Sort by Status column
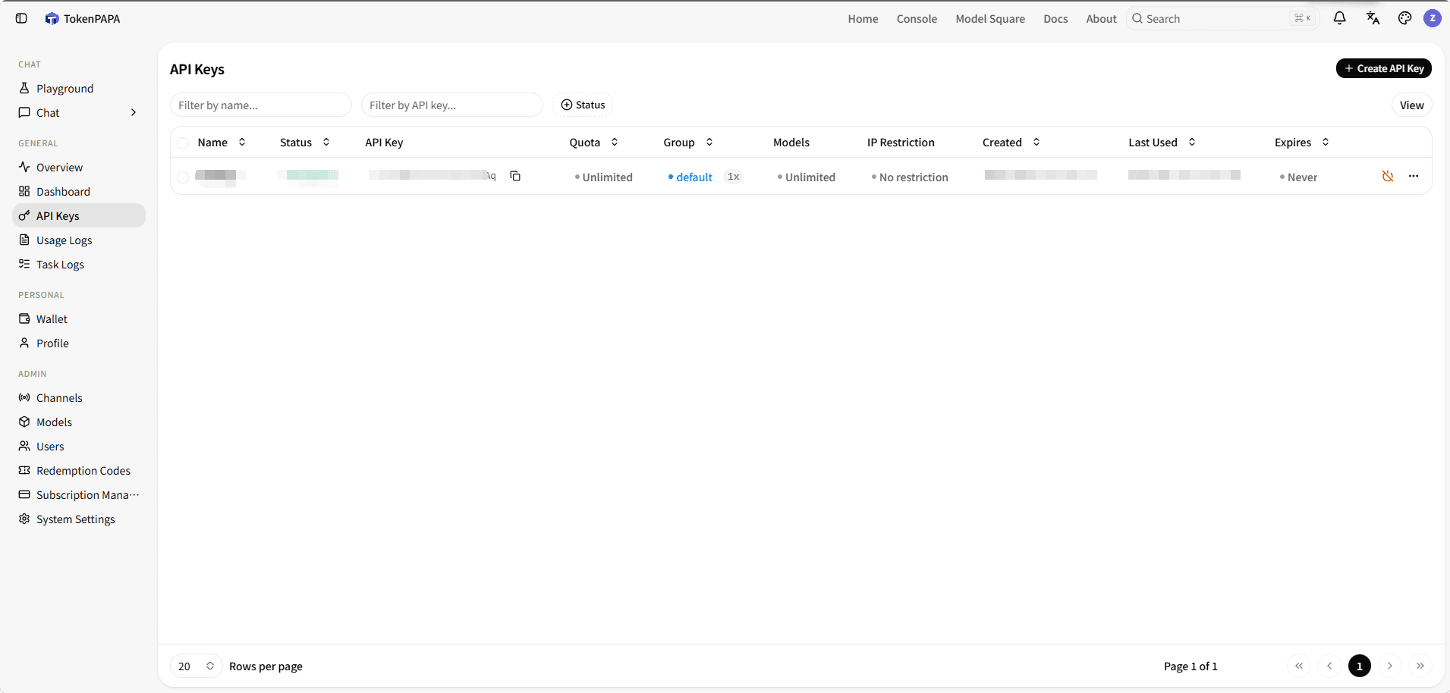The image size is (1450, 693). [x=305, y=143]
